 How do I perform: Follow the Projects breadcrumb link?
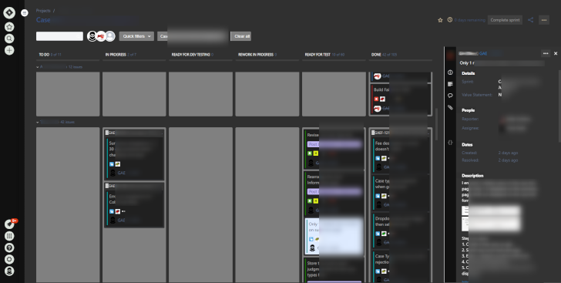[43, 11]
